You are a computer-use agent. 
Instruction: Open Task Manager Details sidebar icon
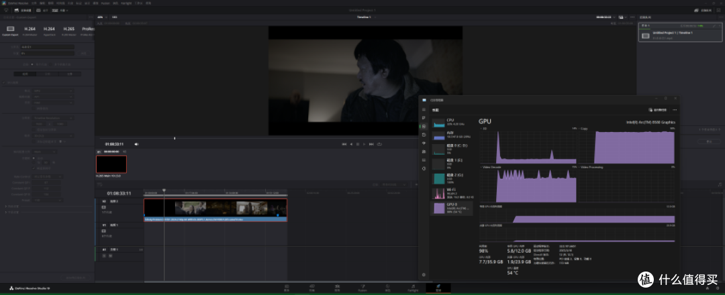tap(424, 160)
